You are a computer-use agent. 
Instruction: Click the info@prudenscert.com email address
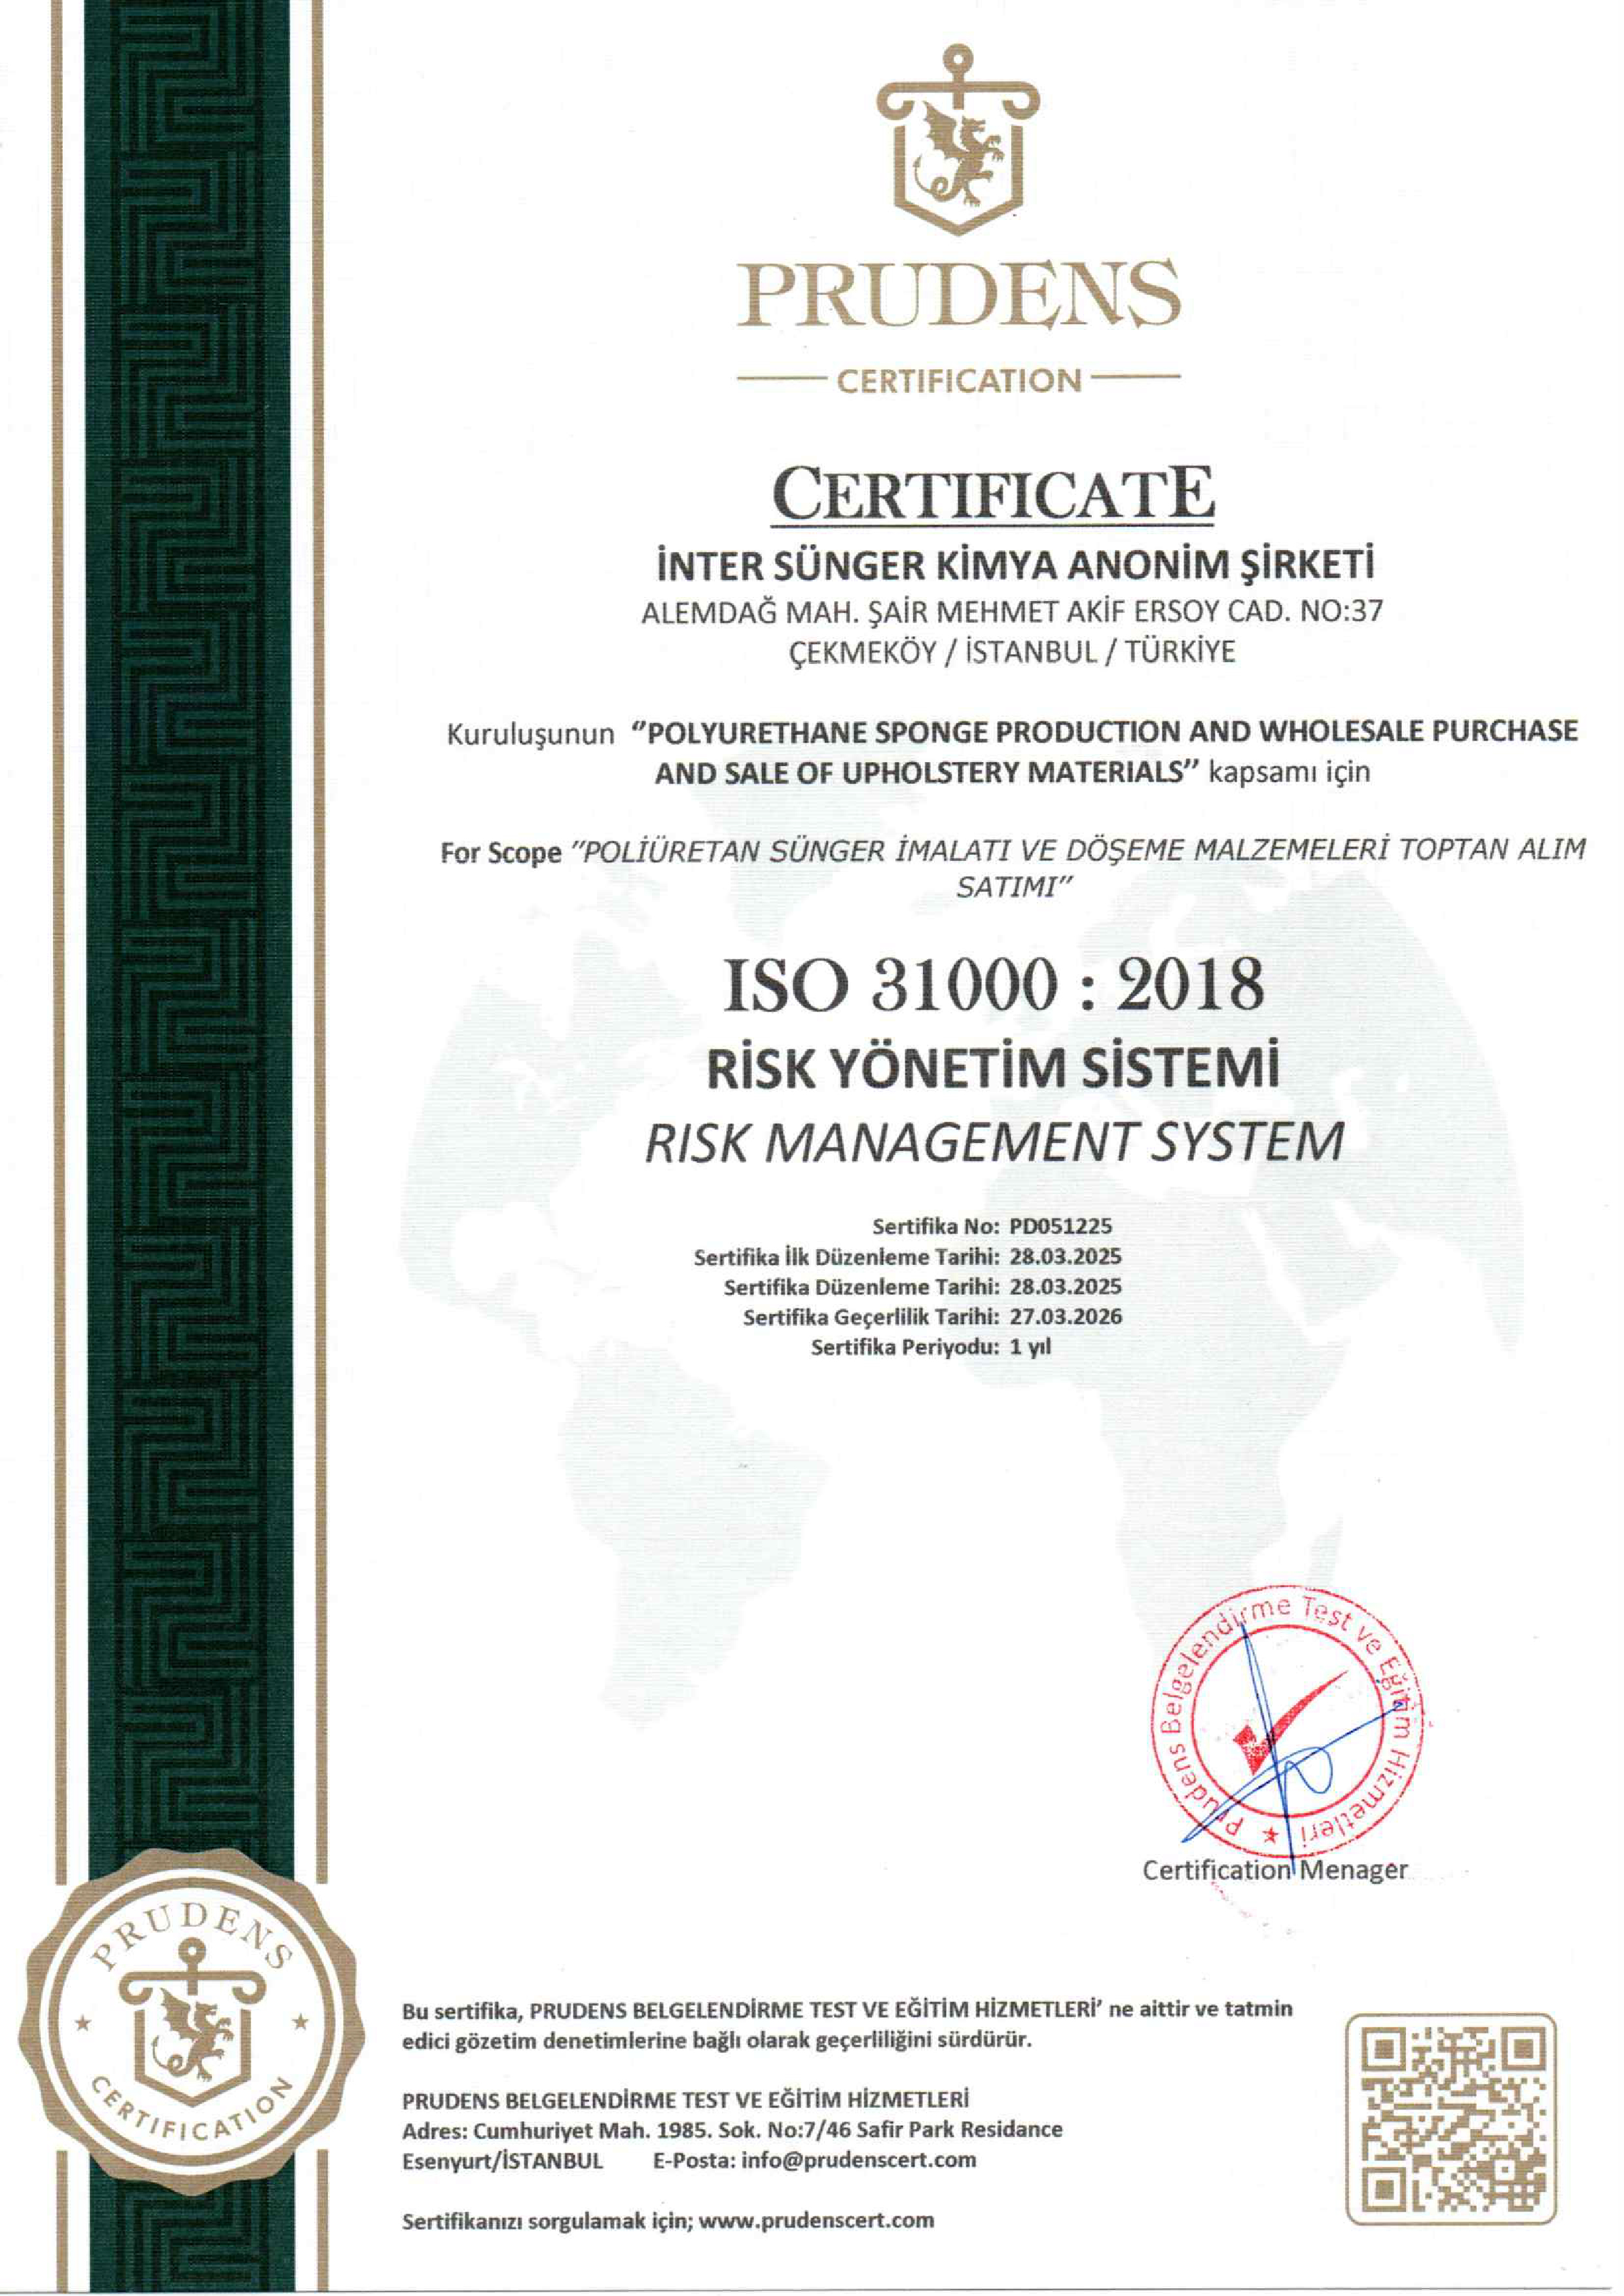[x=858, y=2159]
